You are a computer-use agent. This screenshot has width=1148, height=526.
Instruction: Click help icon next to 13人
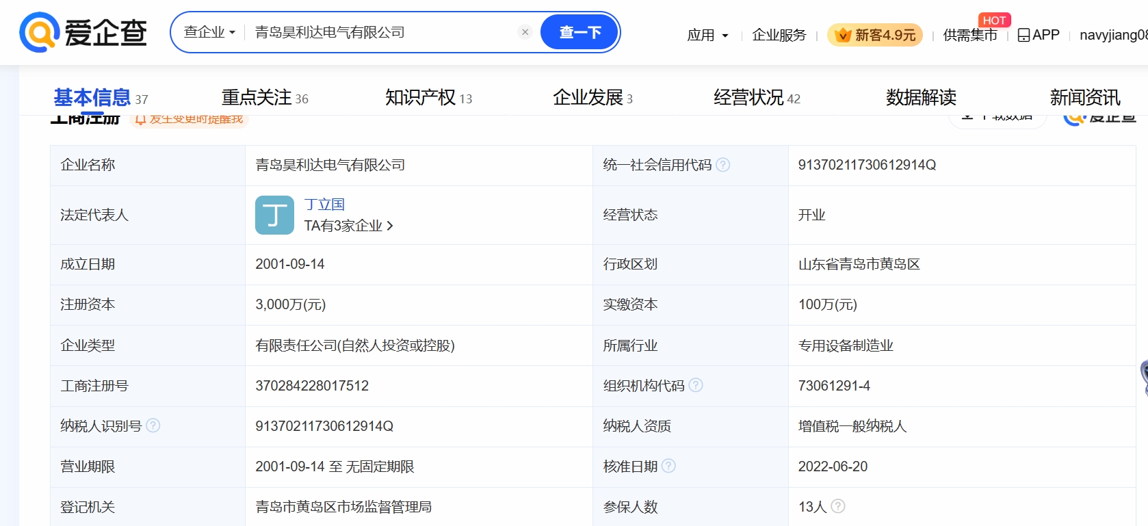coord(838,506)
